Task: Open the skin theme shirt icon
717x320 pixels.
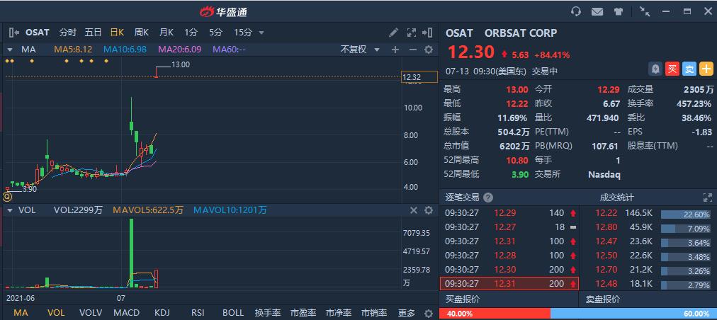Action: pos(619,11)
